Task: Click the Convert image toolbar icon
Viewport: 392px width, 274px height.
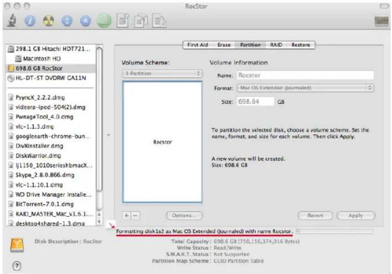Action: point(141,21)
